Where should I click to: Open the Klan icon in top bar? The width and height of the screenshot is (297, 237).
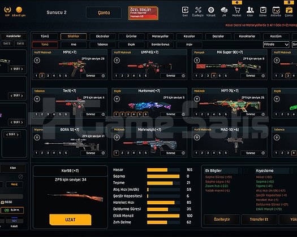click(250, 10)
